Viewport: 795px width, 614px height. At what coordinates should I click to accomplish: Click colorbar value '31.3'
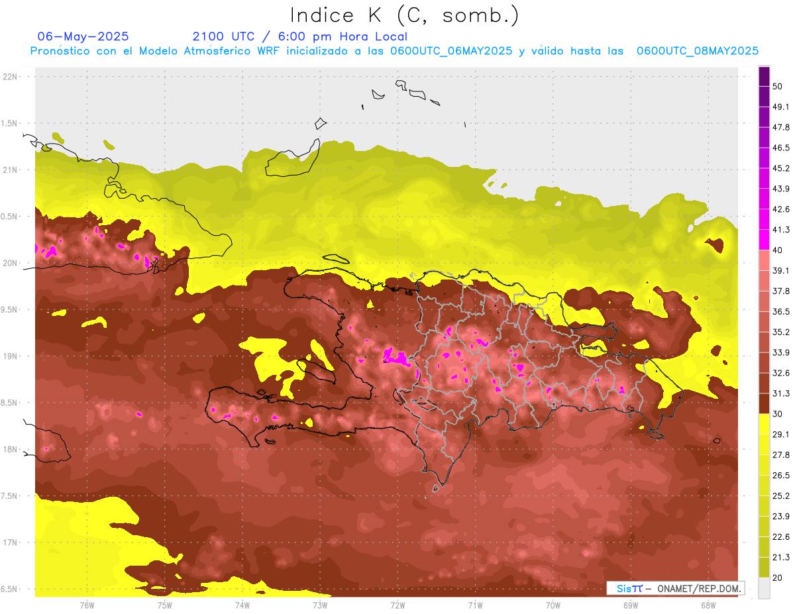781,393
